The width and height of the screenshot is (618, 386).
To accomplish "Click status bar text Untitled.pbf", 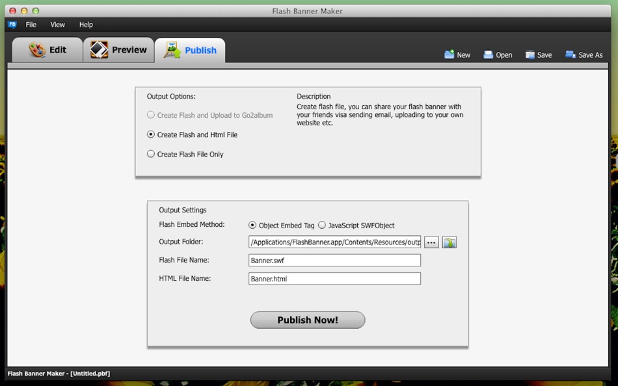I will coord(90,374).
